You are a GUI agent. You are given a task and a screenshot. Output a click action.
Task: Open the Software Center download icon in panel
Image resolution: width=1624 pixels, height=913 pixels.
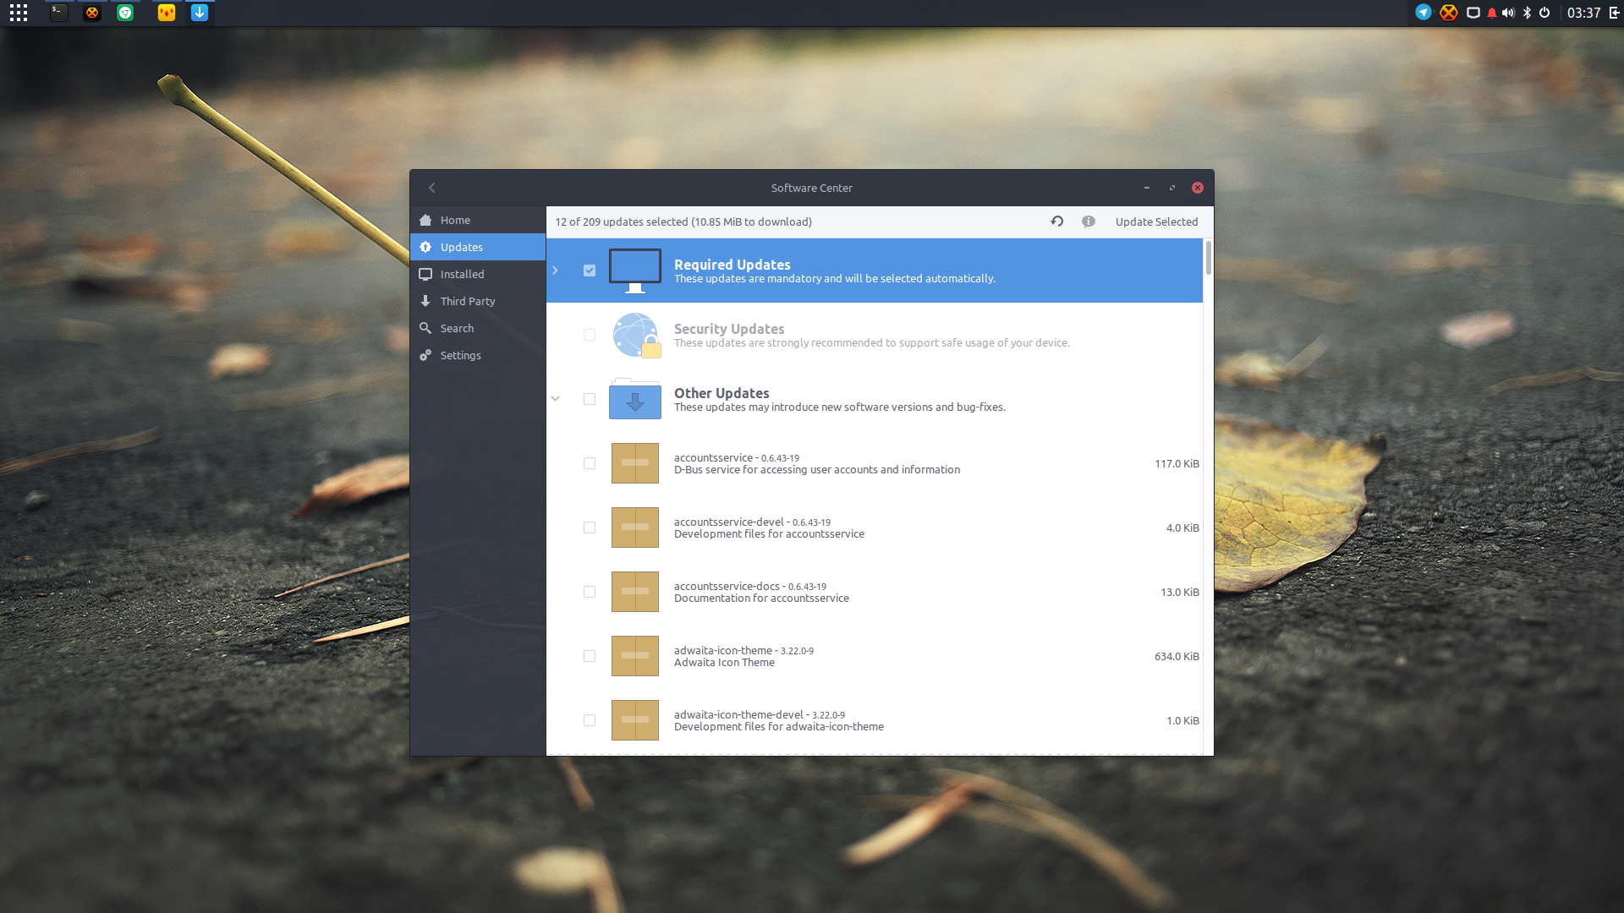pos(200,13)
